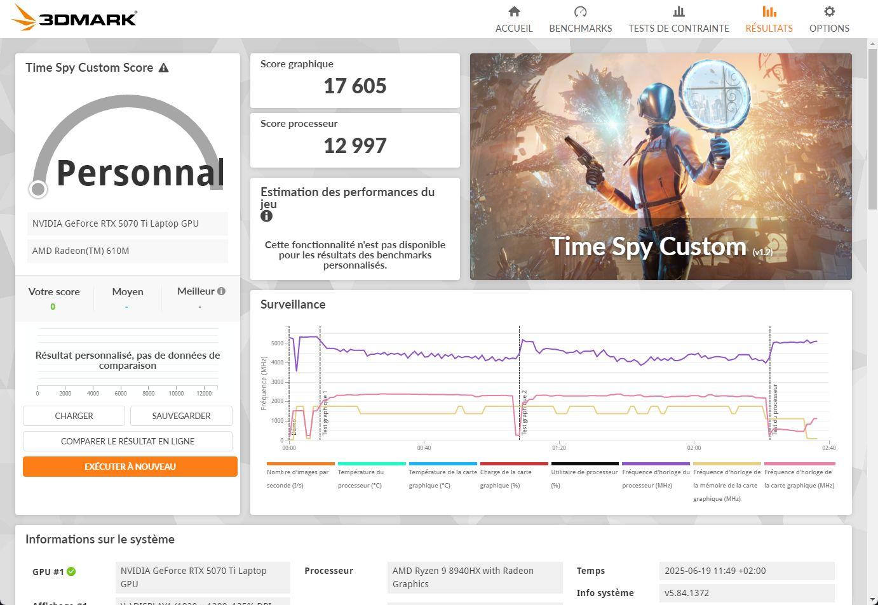The width and height of the screenshot is (878, 605).
Task: Click the vertical scrollbar down arrow
Action: pos(872,599)
